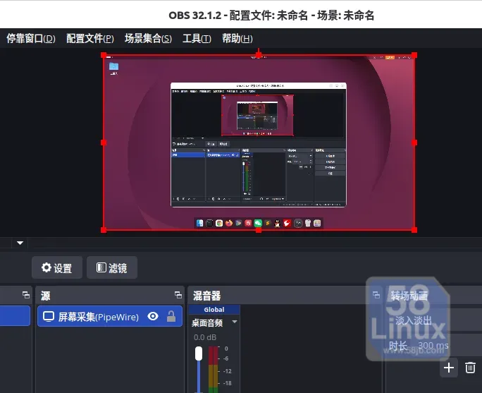This screenshot has width=482, height=393.
Task: Click the folder icon in previewed desktop
Action: click(113, 66)
